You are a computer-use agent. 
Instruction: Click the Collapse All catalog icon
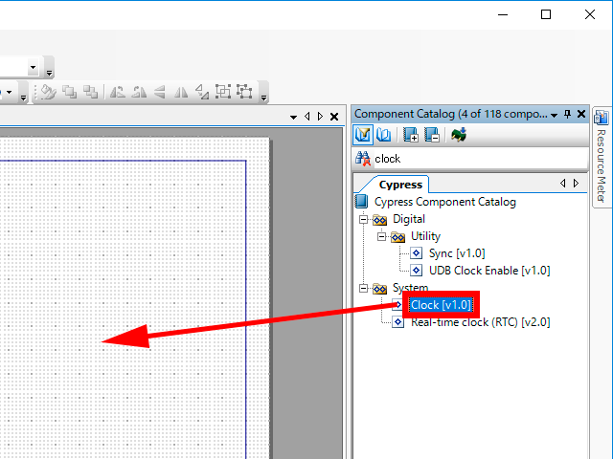[x=432, y=135]
